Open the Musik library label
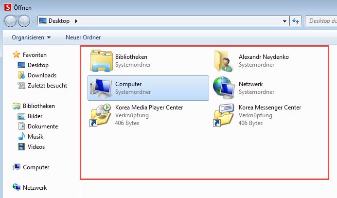The height and width of the screenshot is (198, 337). 35,137
